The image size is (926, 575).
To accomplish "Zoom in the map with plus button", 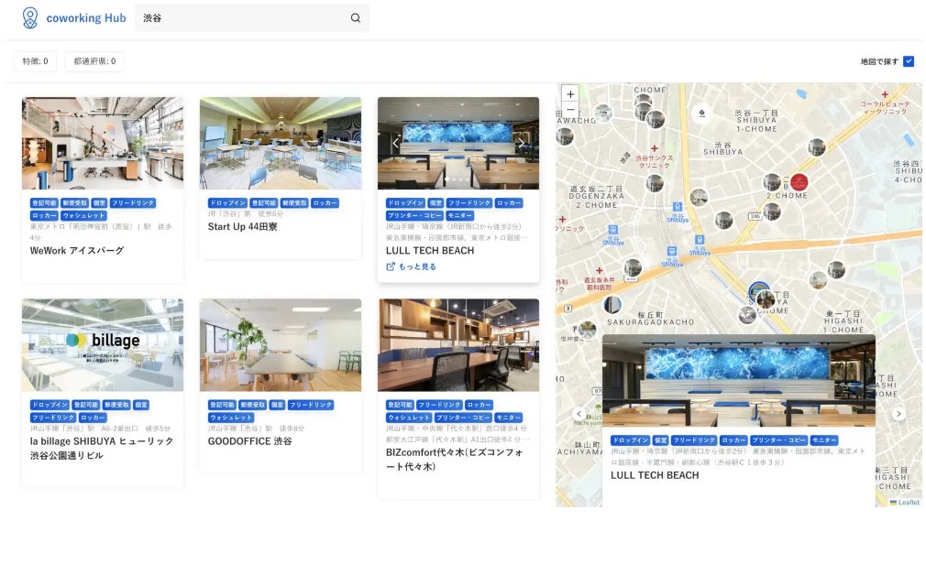I will click(x=570, y=93).
